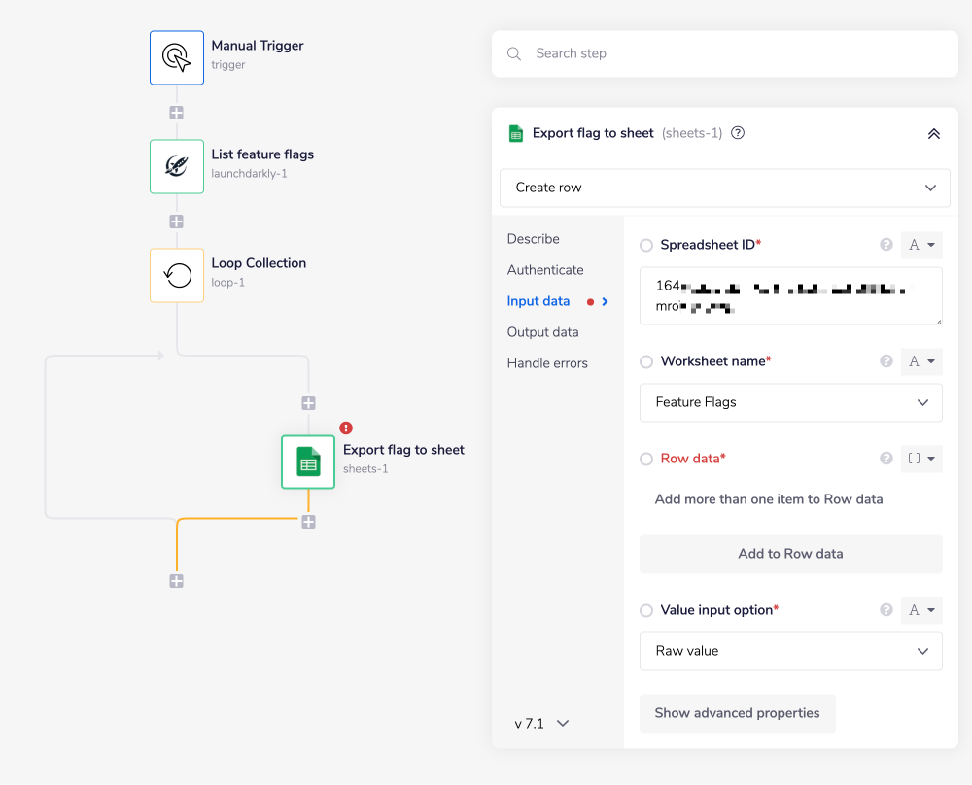Toggle the Worksheet name radio circle
This screenshot has height=785, width=972.
(646, 362)
